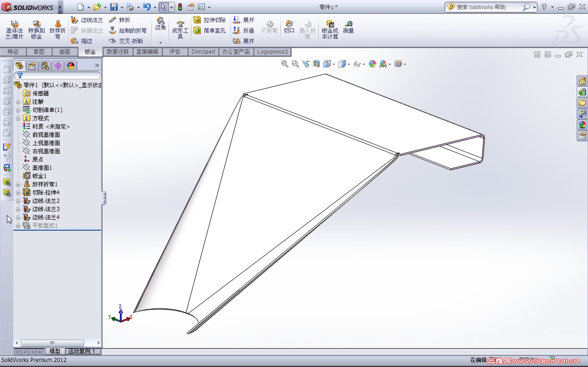Open the file properties icon in the title toolbar

coord(191,7)
